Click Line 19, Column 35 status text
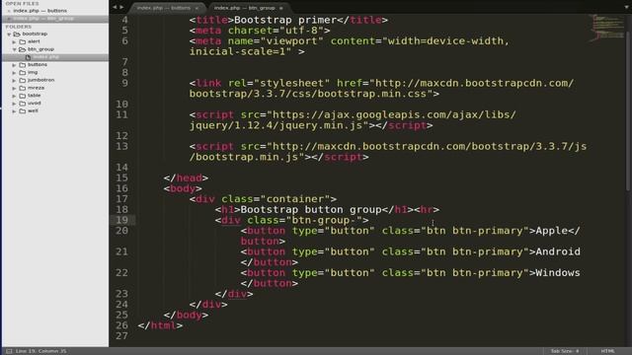 (x=41, y=351)
